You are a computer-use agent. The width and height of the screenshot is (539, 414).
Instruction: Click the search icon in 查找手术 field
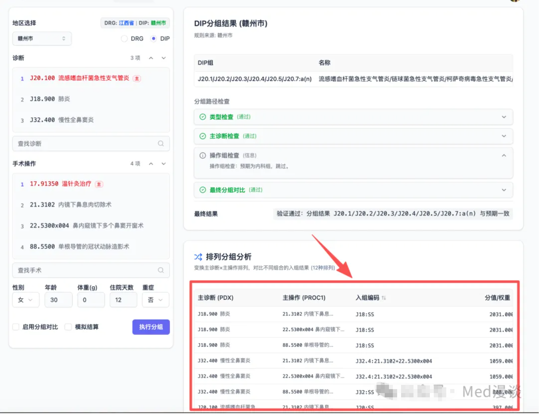pos(161,270)
